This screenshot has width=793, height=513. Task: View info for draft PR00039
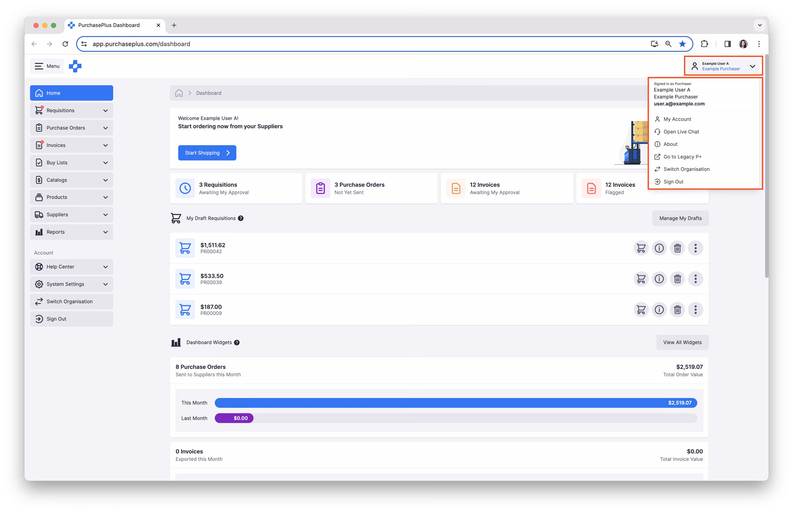(659, 279)
